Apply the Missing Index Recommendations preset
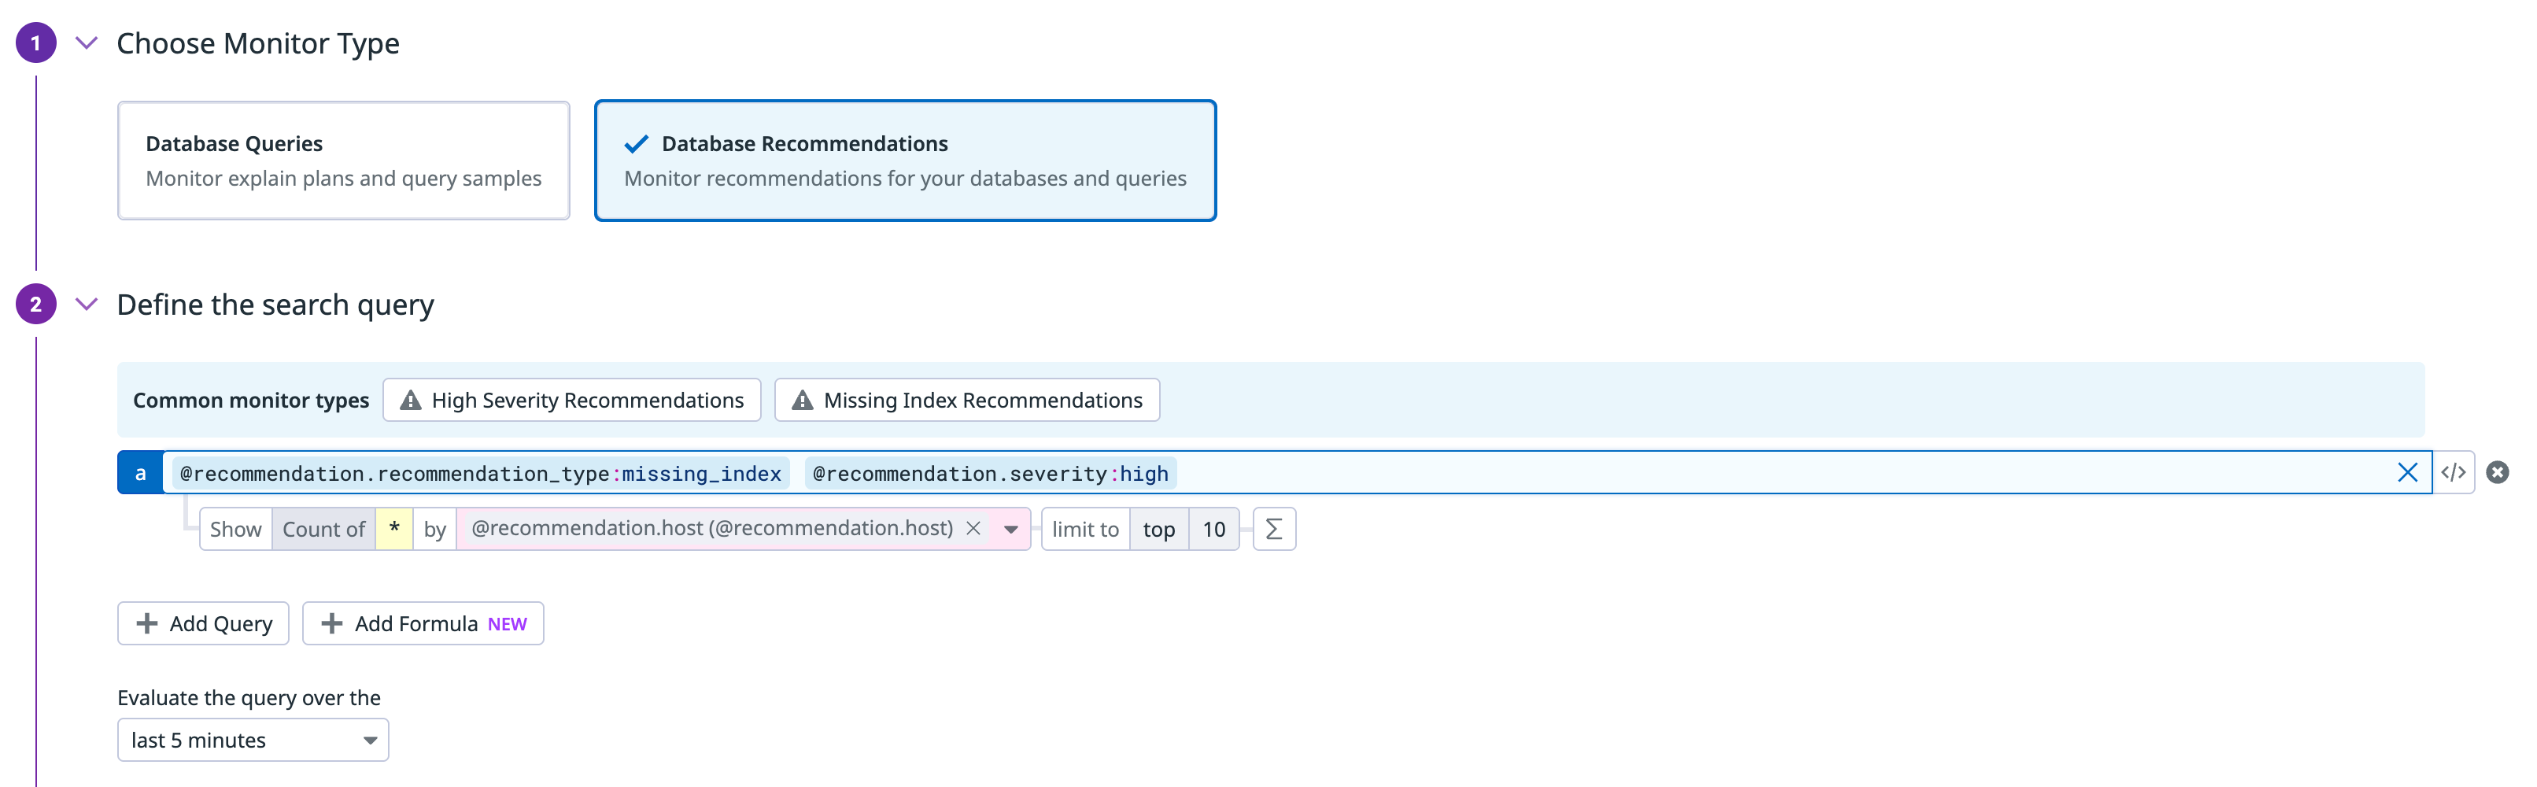The image size is (2537, 787). [966, 400]
